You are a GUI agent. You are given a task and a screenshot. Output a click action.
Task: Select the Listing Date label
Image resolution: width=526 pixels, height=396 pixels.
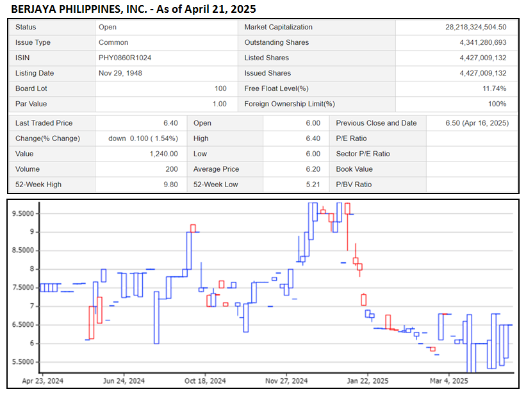[x=35, y=73]
